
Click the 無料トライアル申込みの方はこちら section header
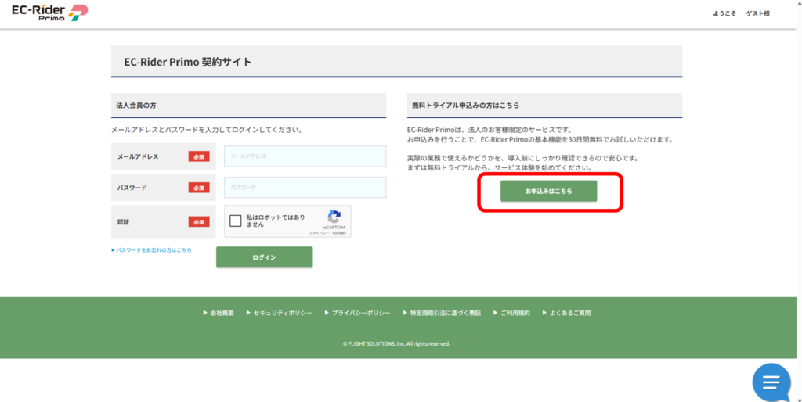[465, 105]
